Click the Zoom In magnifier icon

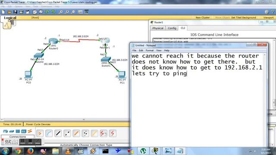tap(60, 12)
